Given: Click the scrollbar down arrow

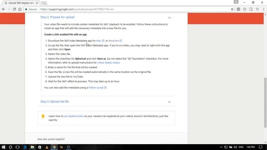Looking at the screenshot, I should coord(265,142).
